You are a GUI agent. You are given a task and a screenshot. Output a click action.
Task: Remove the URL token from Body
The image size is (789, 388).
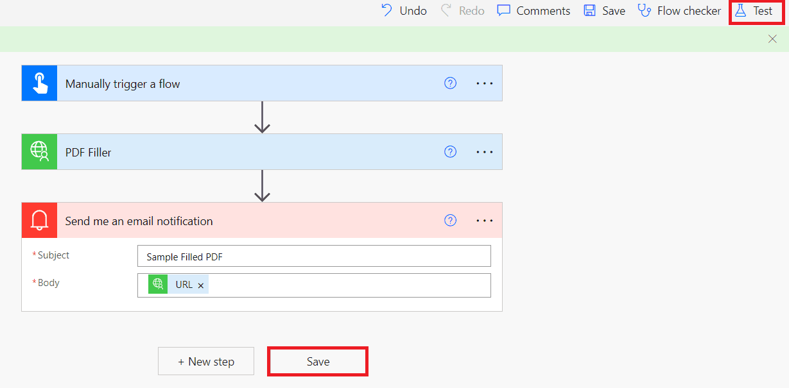[x=201, y=286]
